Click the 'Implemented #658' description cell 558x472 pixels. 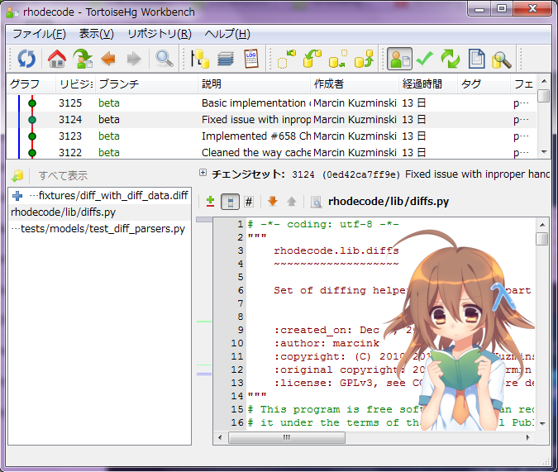click(254, 136)
